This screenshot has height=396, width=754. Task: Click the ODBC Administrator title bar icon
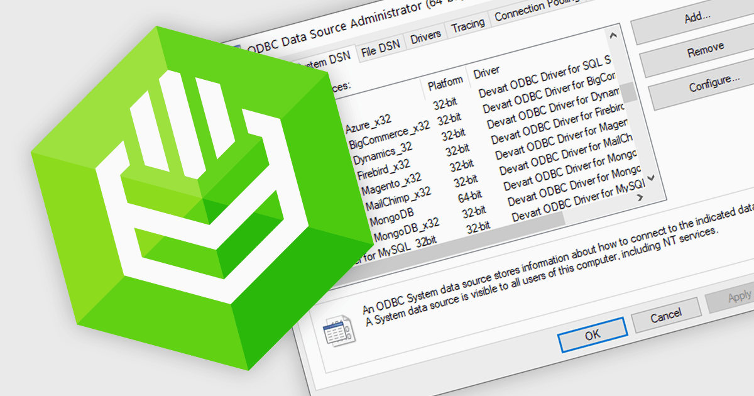click(x=237, y=48)
